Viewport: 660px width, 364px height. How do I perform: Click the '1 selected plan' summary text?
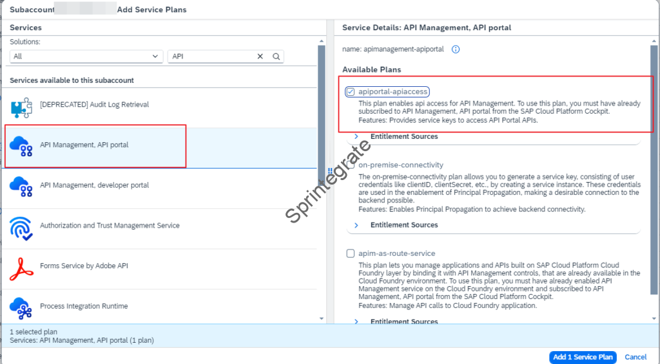pyautogui.click(x=34, y=332)
